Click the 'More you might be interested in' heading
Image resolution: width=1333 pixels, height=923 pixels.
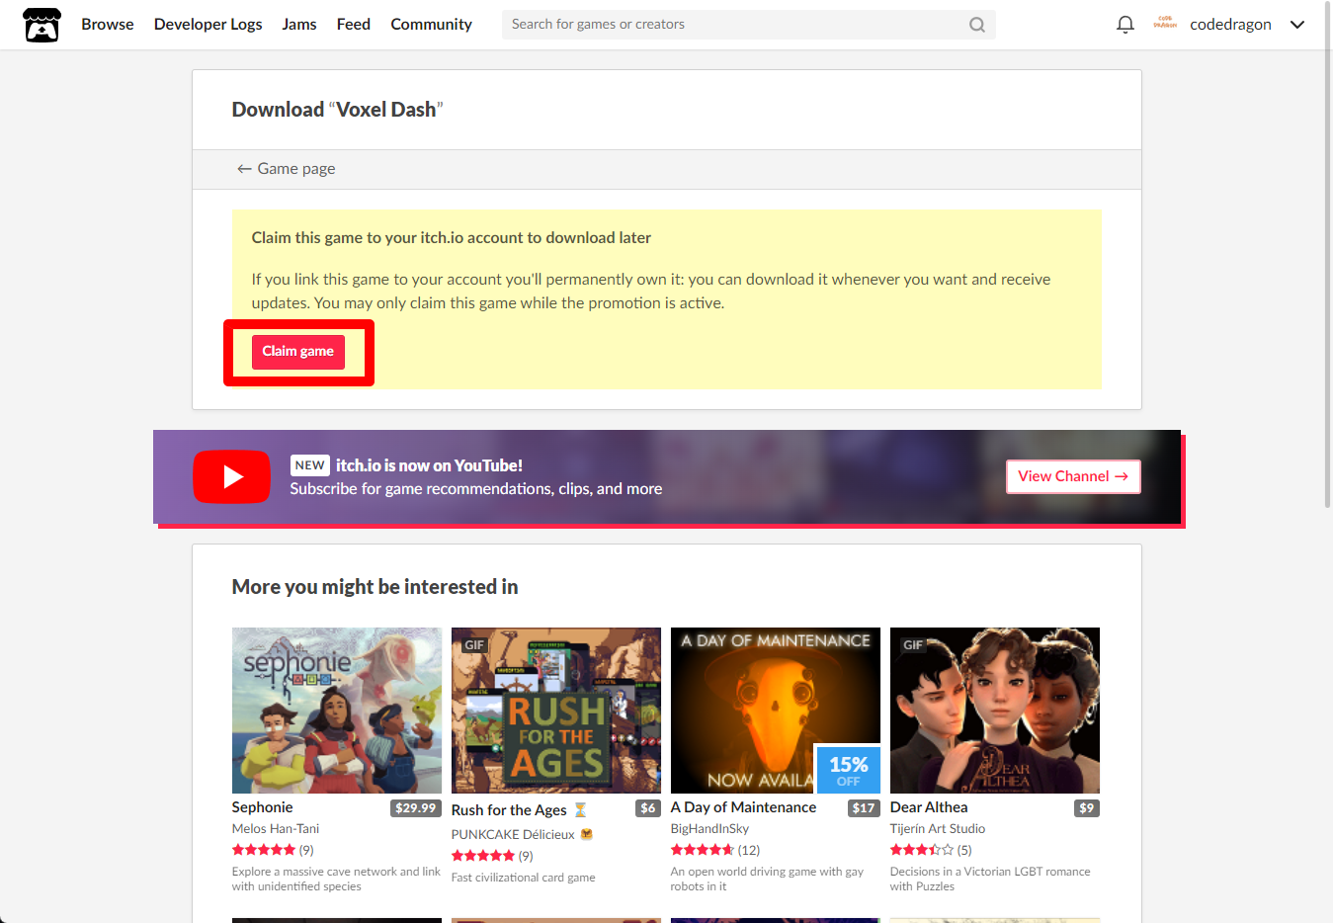(x=375, y=587)
